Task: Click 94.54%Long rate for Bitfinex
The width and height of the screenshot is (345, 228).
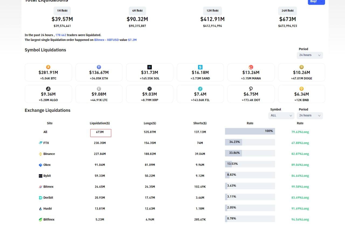Action: click(300, 220)
